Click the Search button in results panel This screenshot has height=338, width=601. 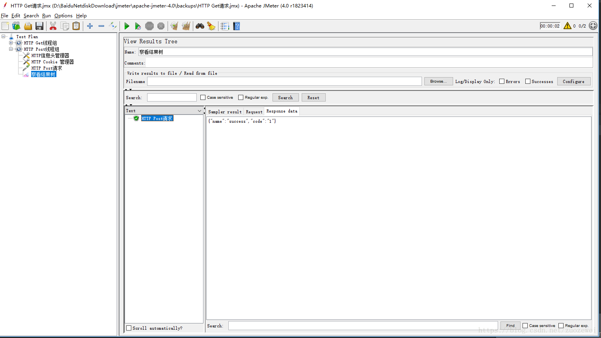click(286, 98)
